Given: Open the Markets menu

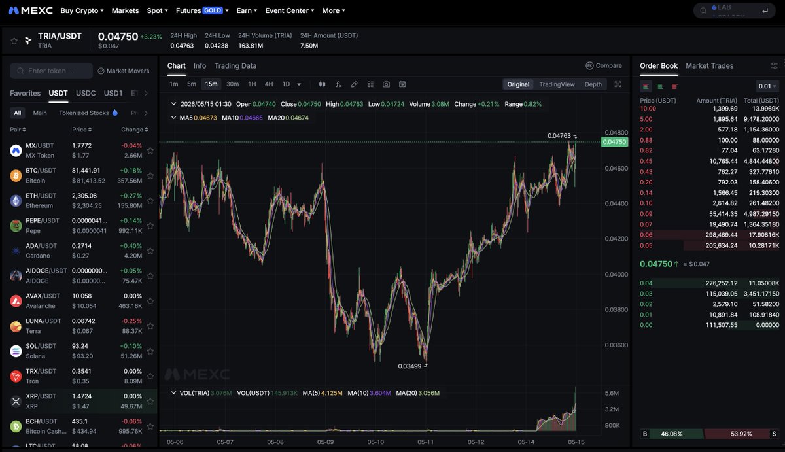Looking at the screenshot, I should pos(125,10).
